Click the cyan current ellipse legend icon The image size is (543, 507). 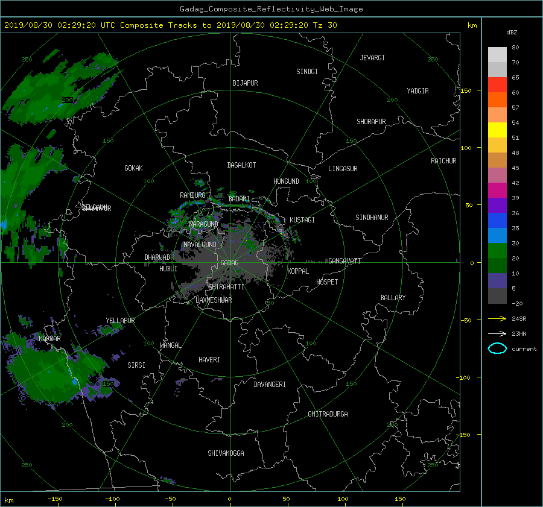497,348
